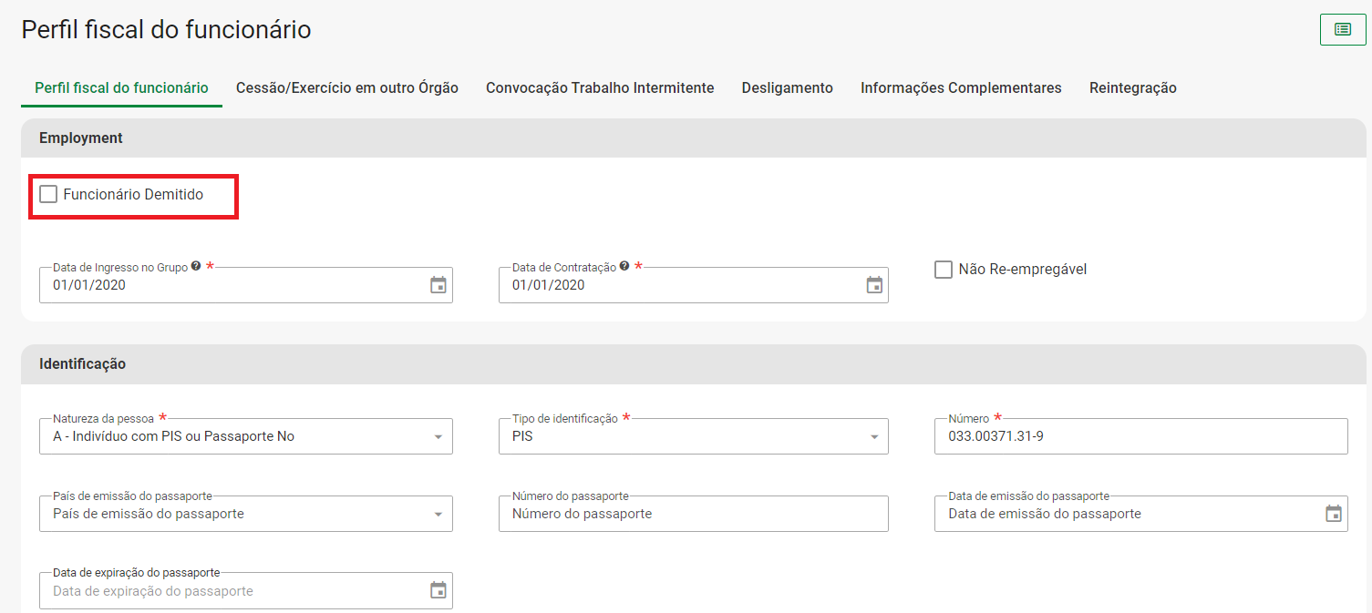1372x613 pixels.
Task: Open calendar for Data de emissão do passaporte
Action: click(1333, 514)
